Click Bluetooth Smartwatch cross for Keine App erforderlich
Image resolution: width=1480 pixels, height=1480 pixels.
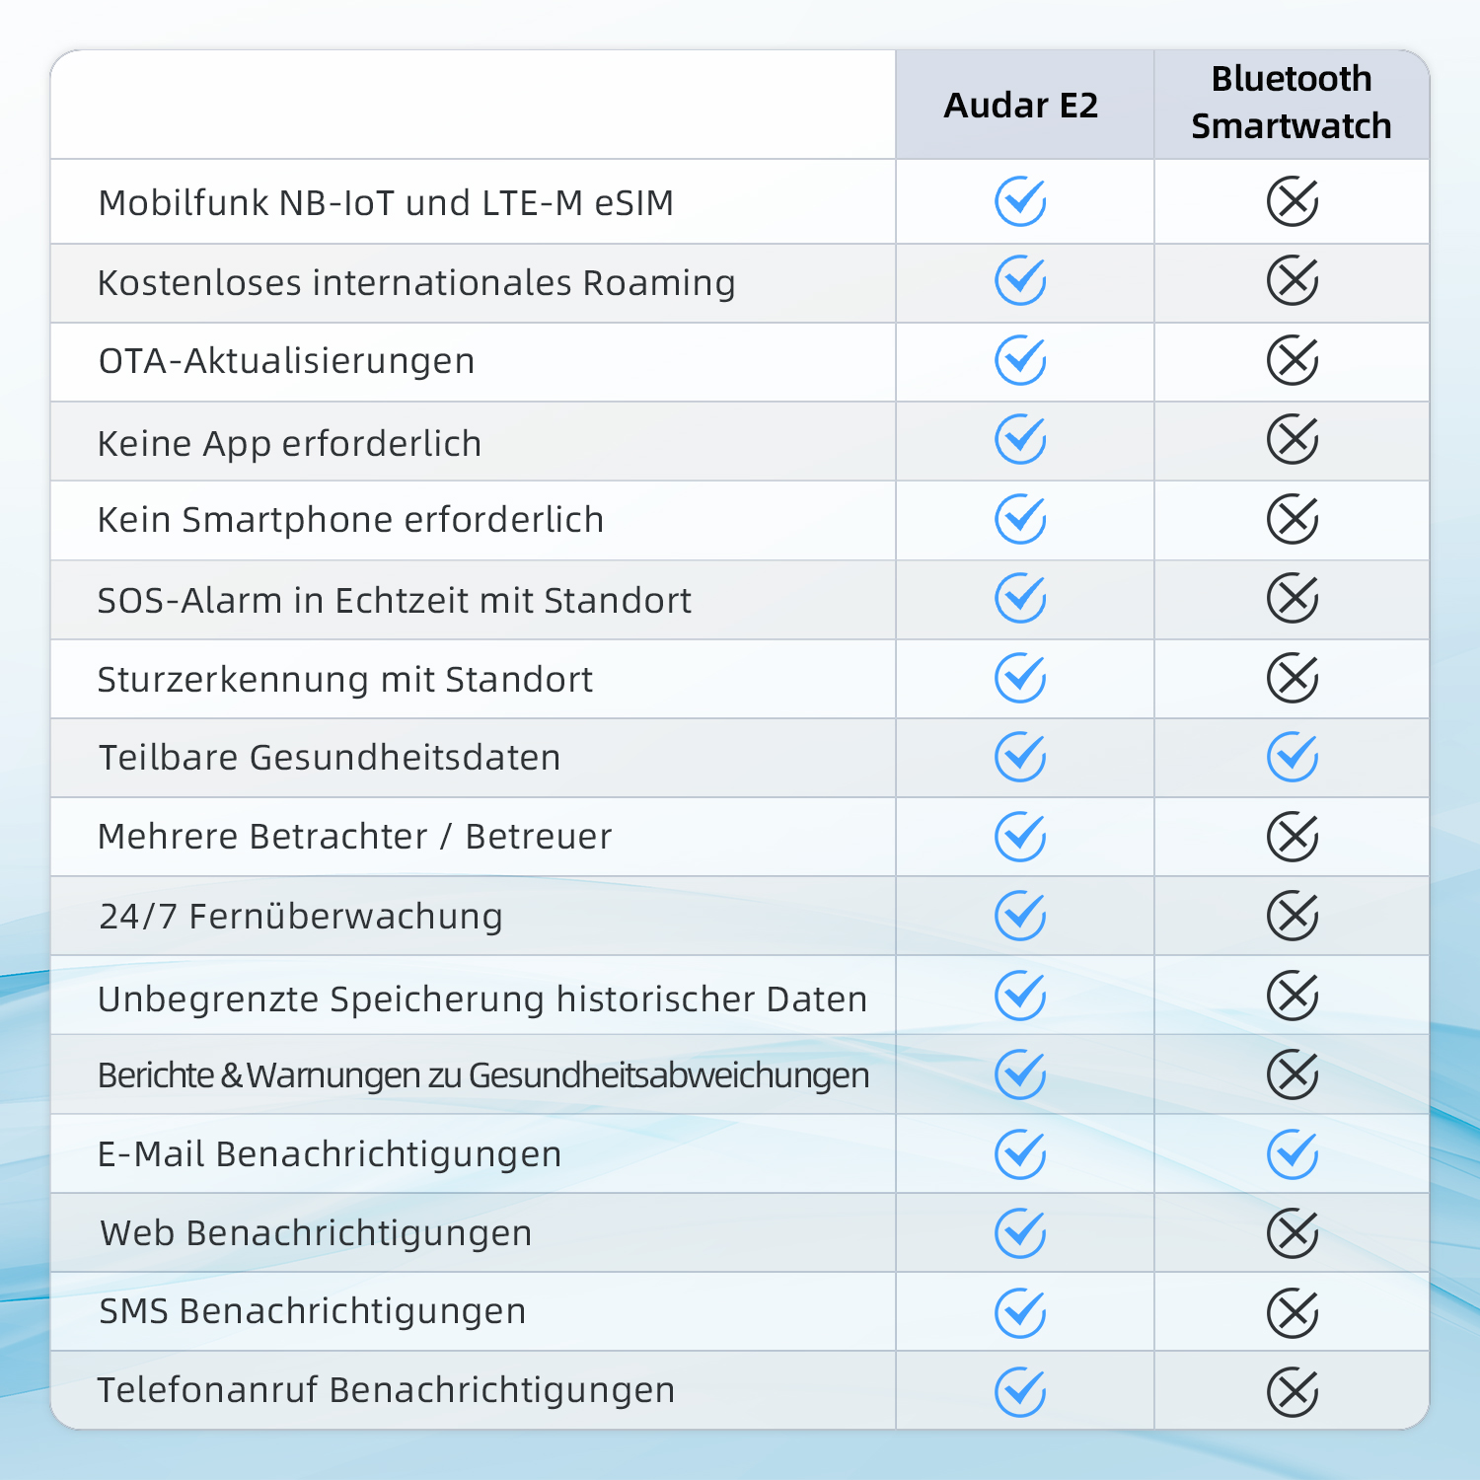1293,440
